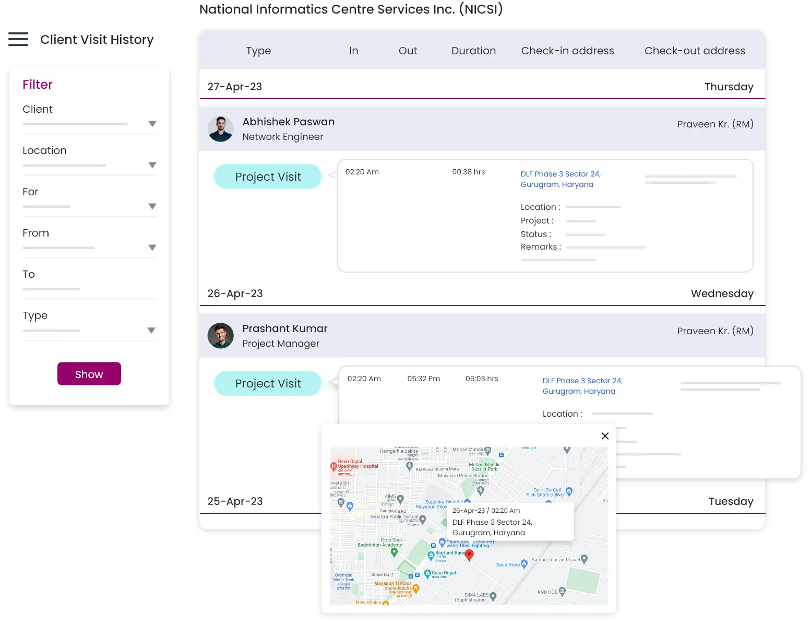Click the Type column header
The width and height of the screenshot is (811, 624).
pos(258,51)
